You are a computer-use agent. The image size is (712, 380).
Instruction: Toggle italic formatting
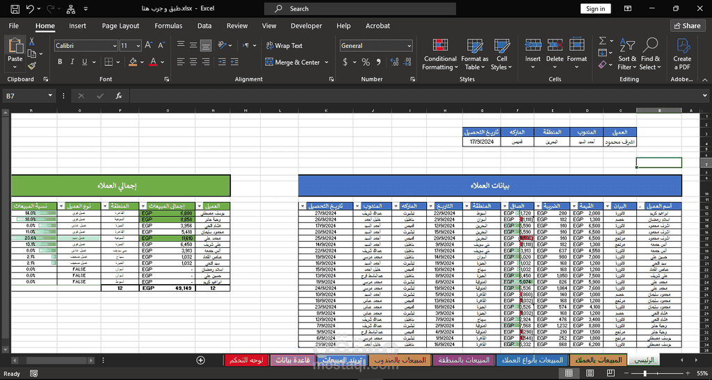72,62
